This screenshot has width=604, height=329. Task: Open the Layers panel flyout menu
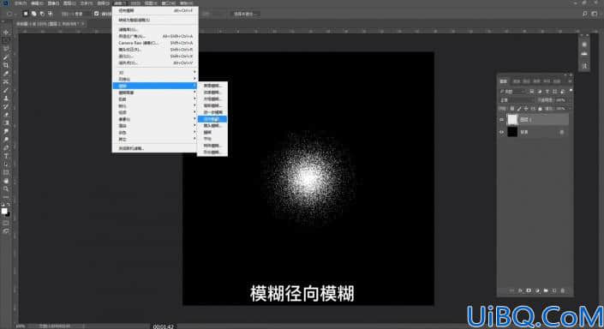coord(570,81)
